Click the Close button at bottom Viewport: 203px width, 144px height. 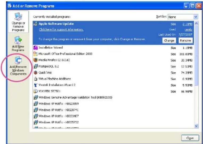[x=190, y=138]
